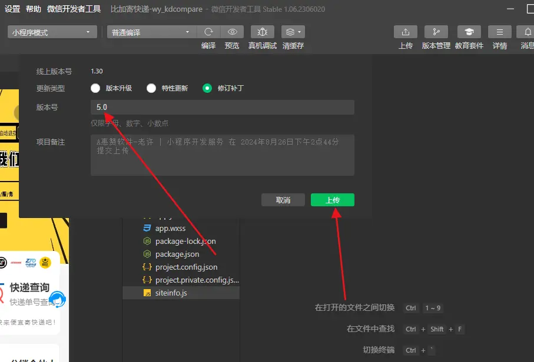Viewport: 534px width, 362px height.
Task: Click the yellow courier logo in simulator
Action: tap(45, 263)
